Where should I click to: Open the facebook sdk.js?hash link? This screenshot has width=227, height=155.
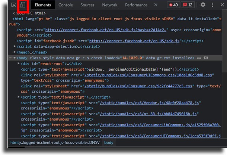tap(106, 30)
